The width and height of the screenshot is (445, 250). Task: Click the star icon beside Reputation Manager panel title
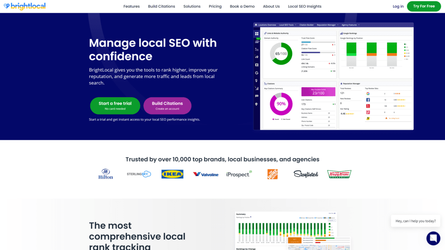click(x=341, y=84)
